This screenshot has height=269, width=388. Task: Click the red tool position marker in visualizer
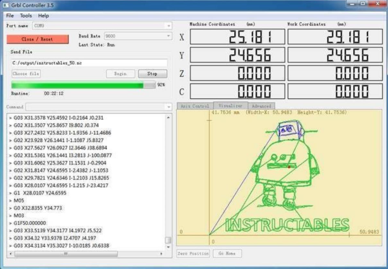(x=289, y=167)
